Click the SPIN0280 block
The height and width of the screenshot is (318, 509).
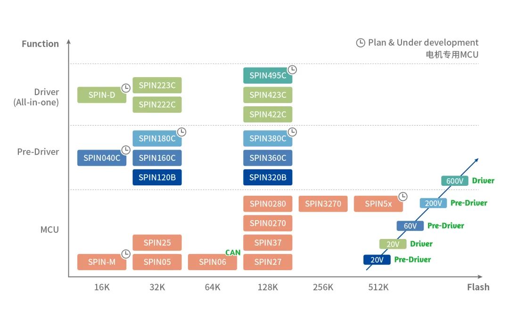tap(268, 204)
